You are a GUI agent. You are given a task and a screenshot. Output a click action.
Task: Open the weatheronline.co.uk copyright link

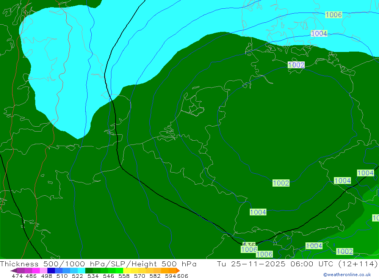pyautogui.click(x=347, y=275)
